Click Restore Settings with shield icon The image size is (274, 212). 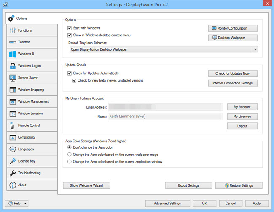(x=239, y=185)
